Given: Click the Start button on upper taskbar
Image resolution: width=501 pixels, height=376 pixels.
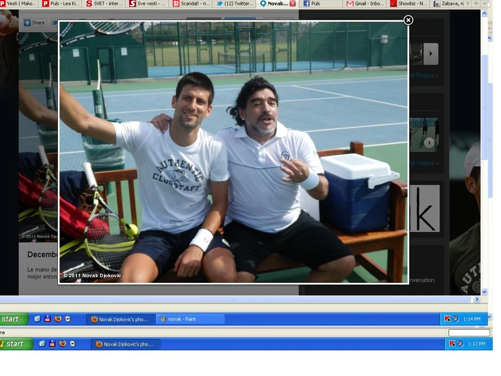Looking at the screenshot, I should click(13, 319).
